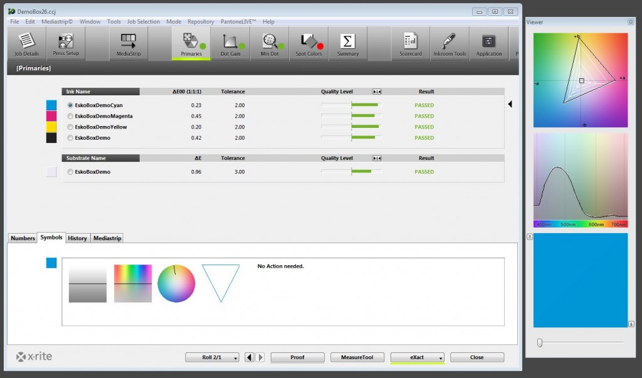Open the Help menu

pyautogui.click(x=268, y=22)
